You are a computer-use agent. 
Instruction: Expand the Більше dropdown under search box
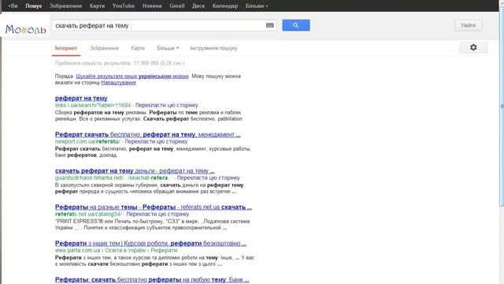168,48
